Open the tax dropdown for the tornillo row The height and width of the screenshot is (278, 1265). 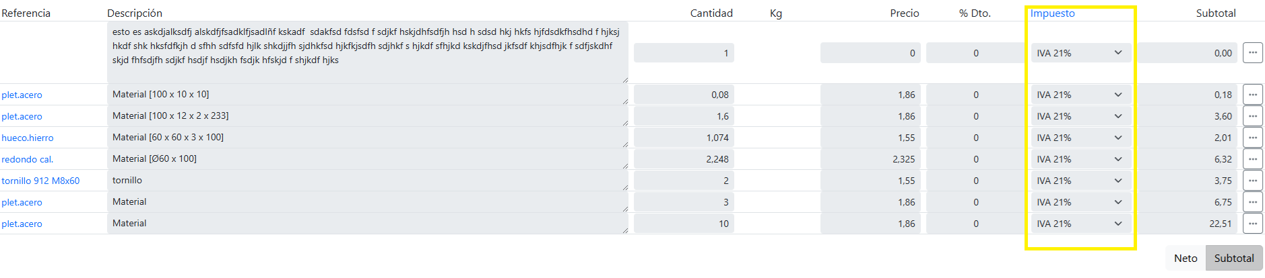click(x=1080, y=181)
